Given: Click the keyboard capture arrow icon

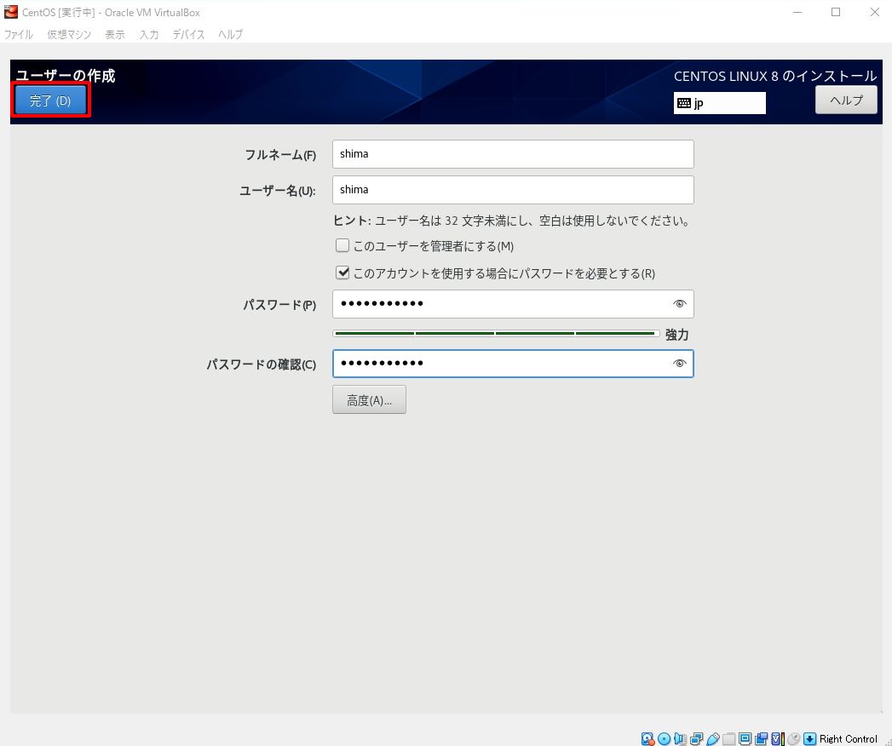Looking at the screenshot, I should pos(810,738).
